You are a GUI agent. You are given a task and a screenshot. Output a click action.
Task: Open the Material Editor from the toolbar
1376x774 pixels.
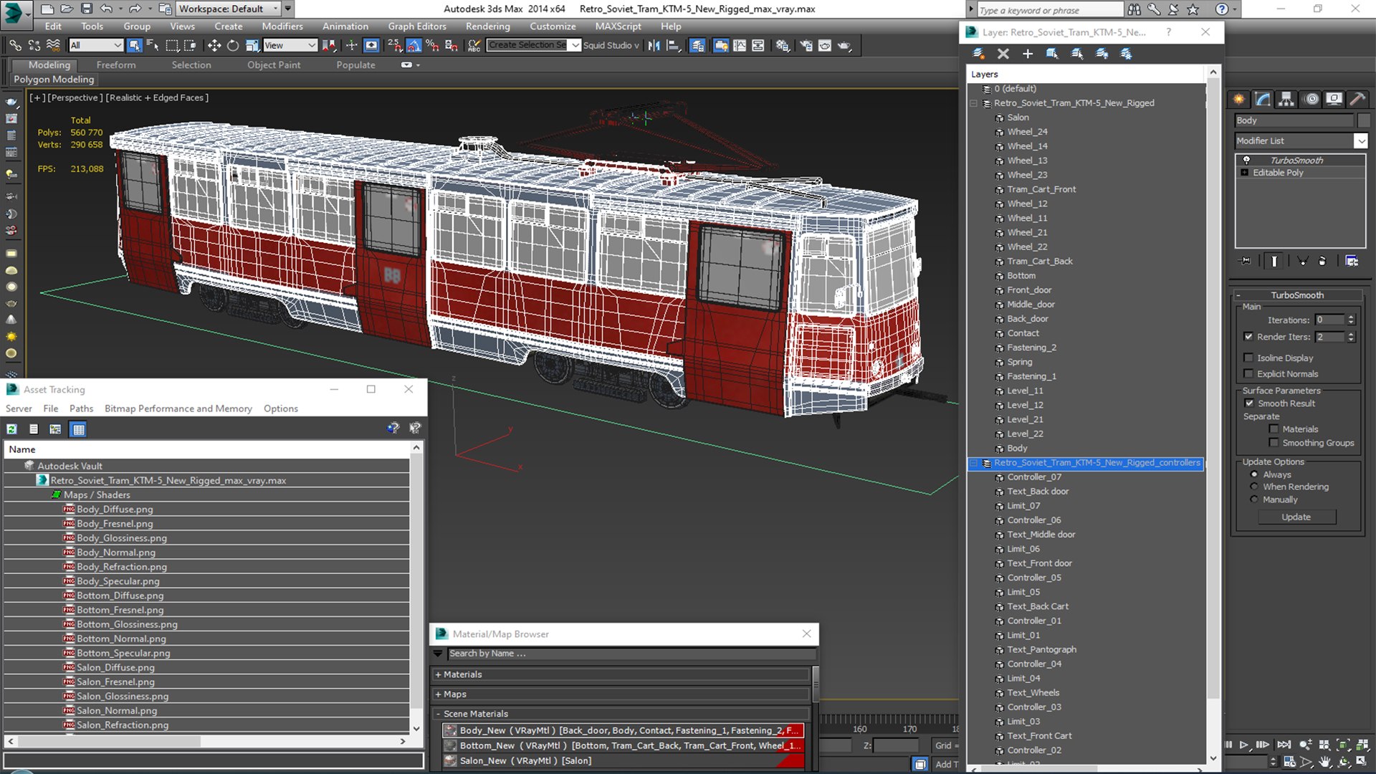pyautogui.click(x=782, y=45)
